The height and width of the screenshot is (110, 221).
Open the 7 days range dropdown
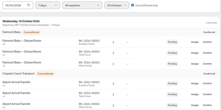pos(48,5)
